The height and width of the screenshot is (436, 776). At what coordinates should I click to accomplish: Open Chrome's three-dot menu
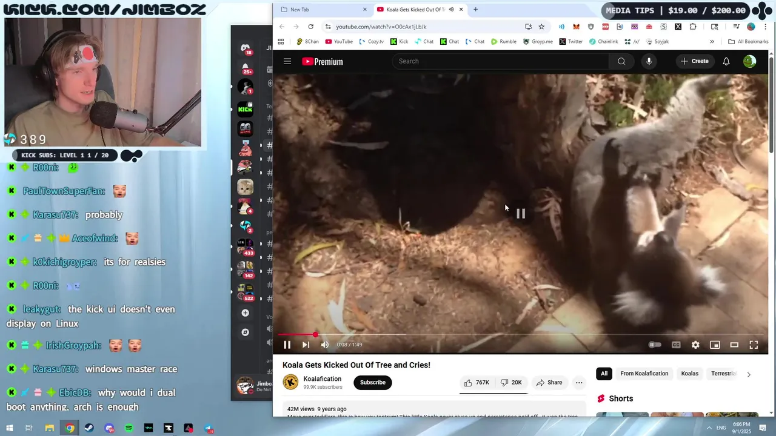coord(766,27)
